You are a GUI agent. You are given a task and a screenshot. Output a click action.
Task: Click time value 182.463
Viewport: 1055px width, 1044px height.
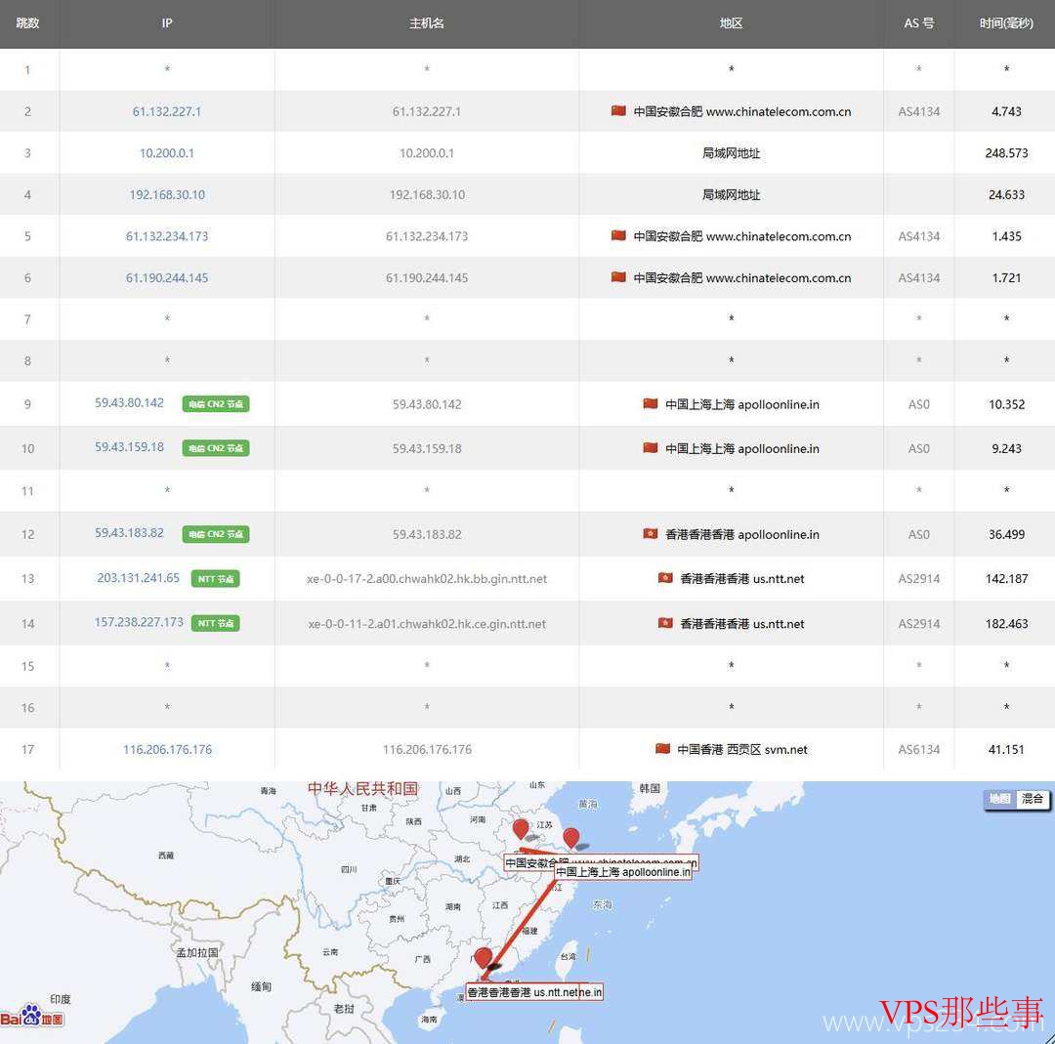pos(1006,624)
